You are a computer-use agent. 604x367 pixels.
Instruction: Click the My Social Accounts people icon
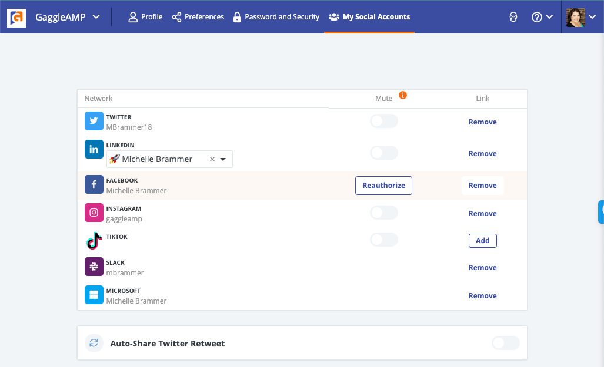(x=334, y=17)
